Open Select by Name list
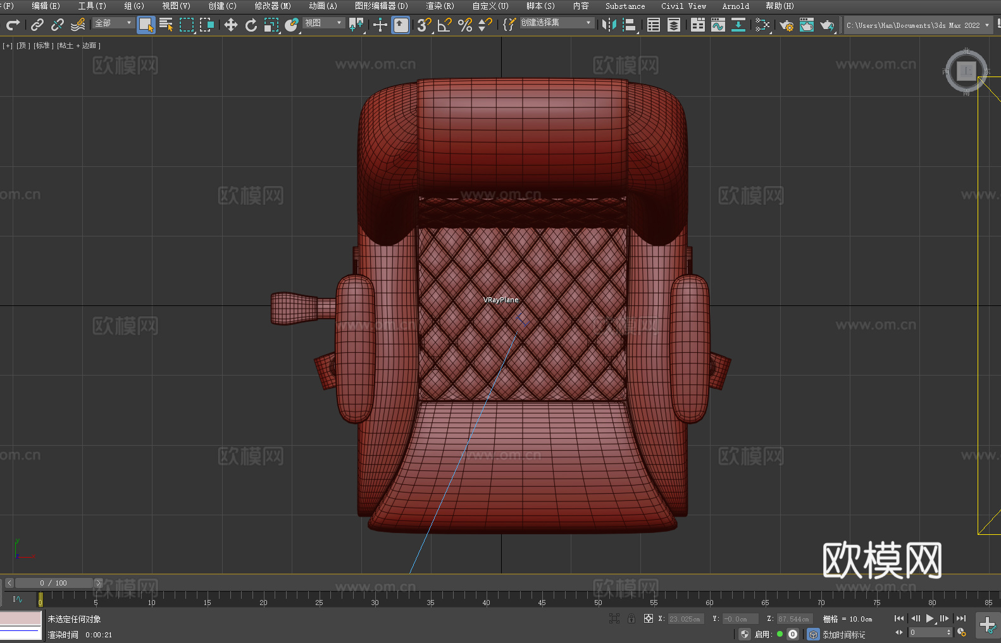The height and width of the screenshot is (643, 1001). tap(166, 25)
